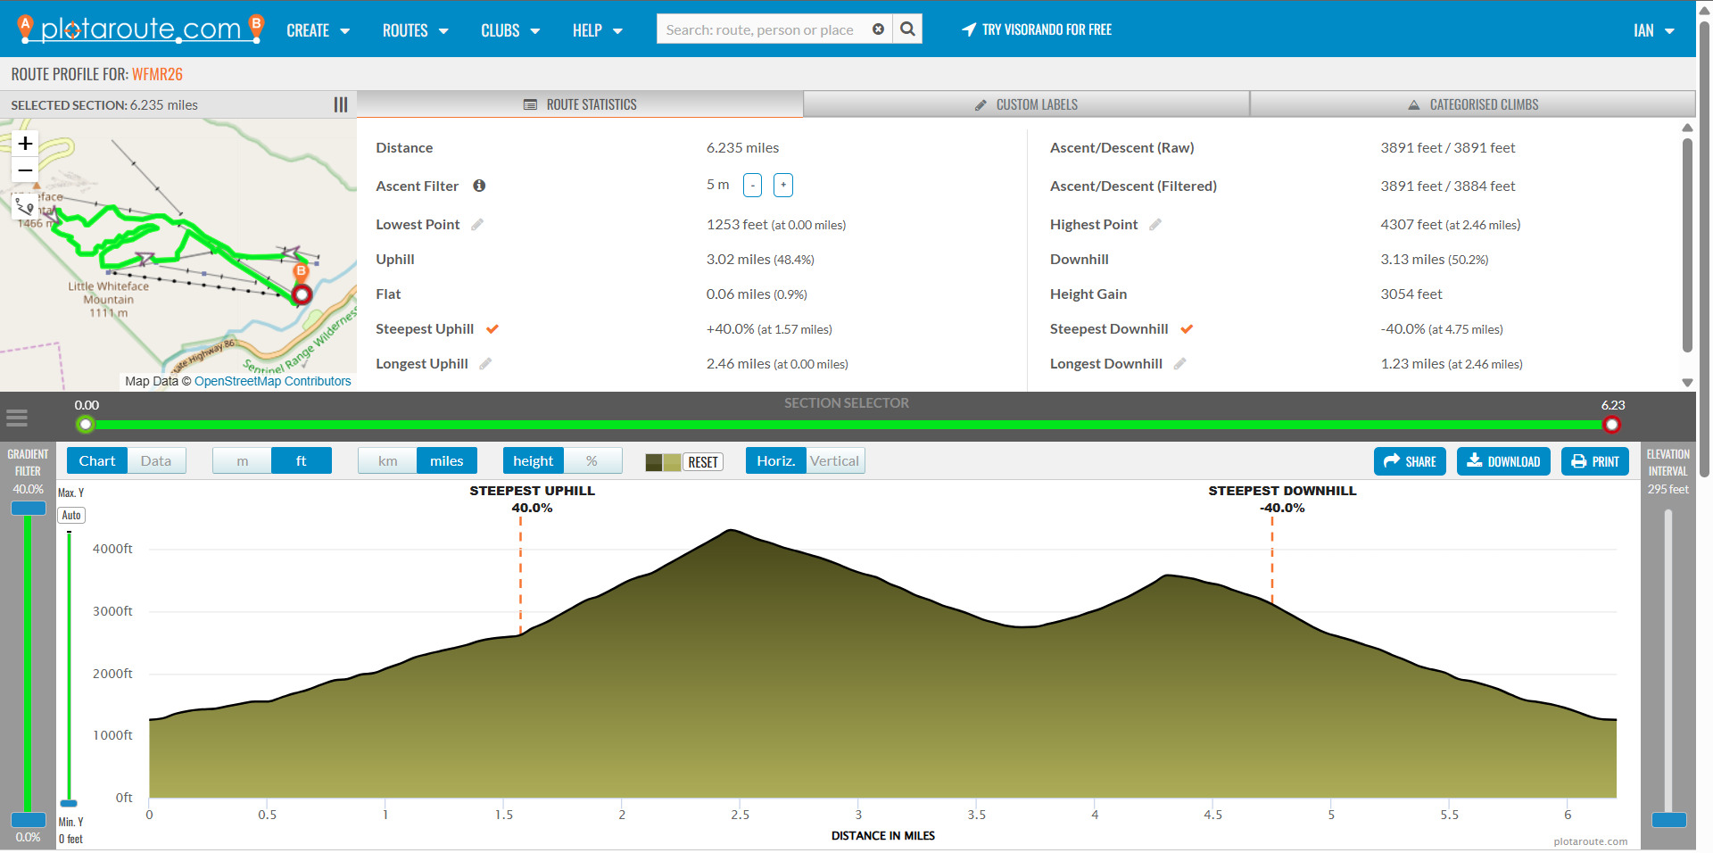The height and width of the screenshot is (853, 1713).
Task: Open the CREATE dropdown menu
Action: 318,30
